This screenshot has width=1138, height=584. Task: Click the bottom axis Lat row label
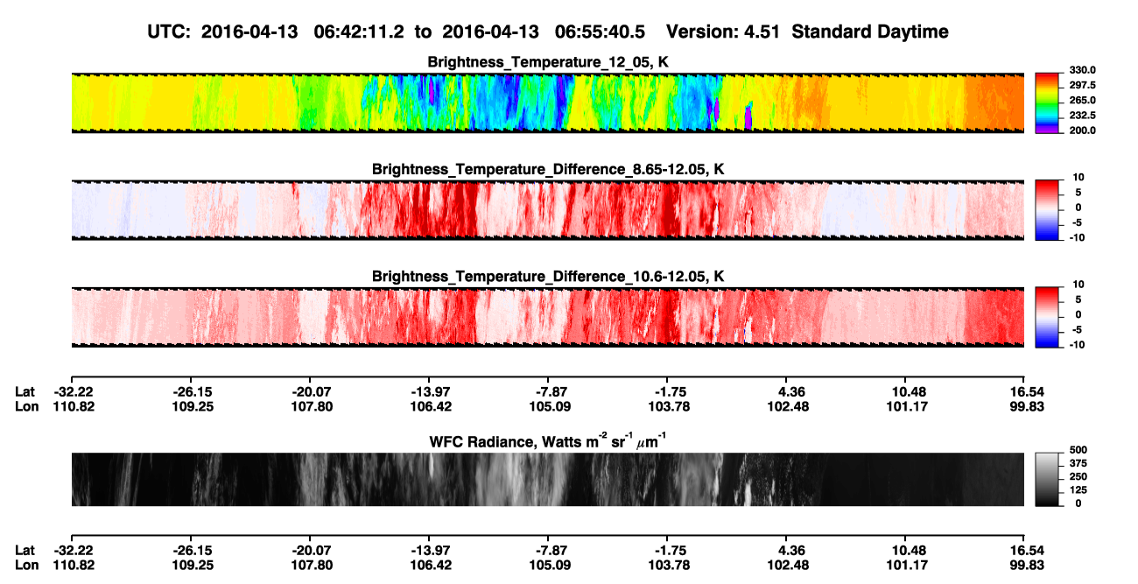click(x=26, y=550)
